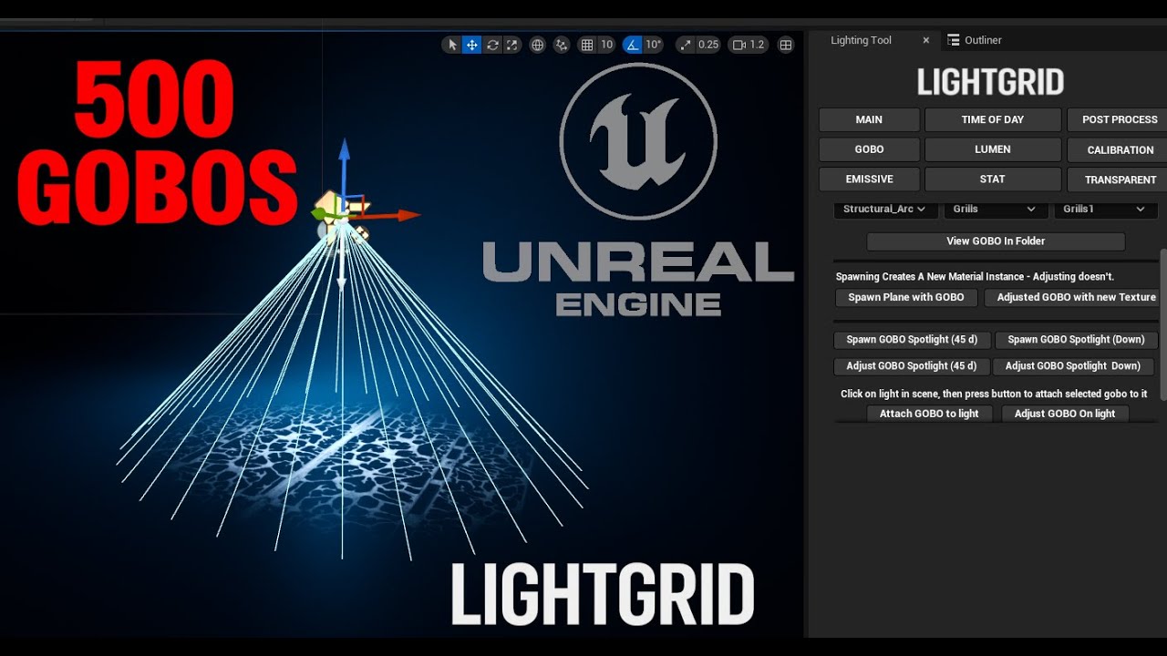Expand the Structural_Arc category dropdown
Image resolution: width=1167 pixels, height=656 pixels.
(884, 210)
